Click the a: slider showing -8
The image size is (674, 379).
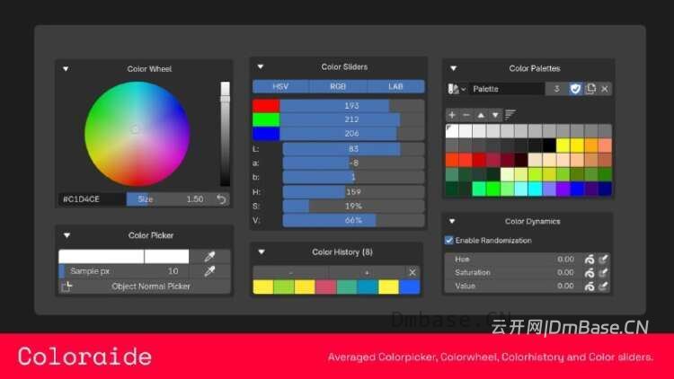pos(353,163)
